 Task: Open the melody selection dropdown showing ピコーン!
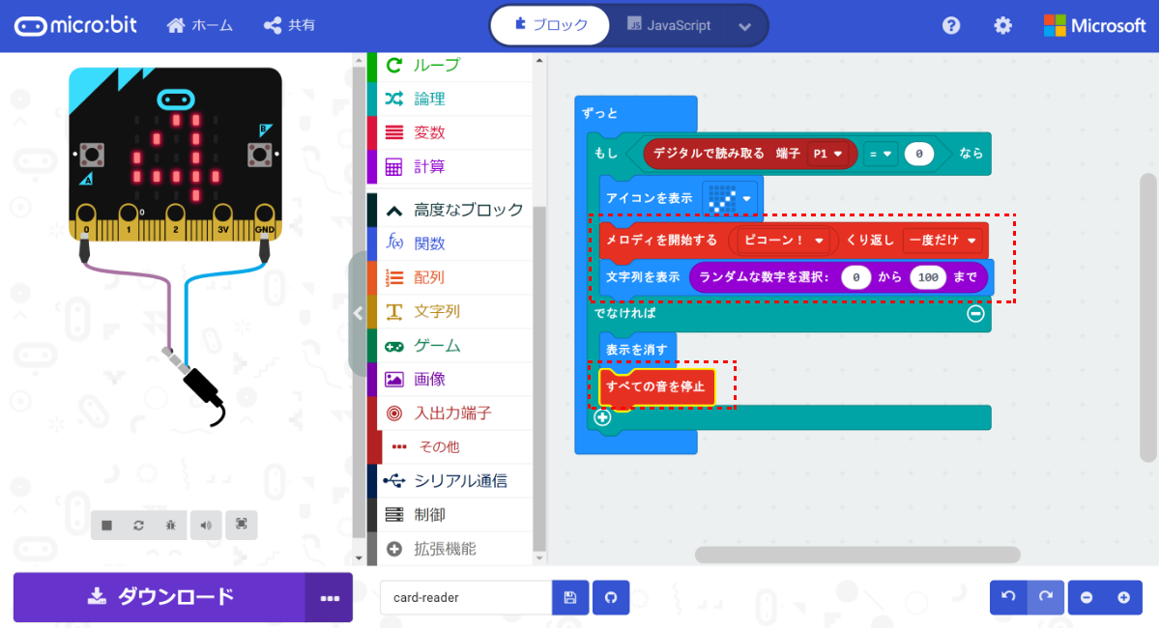point(781,240)
